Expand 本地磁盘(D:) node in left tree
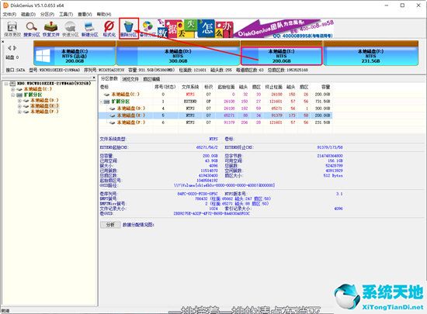 click(x=19, y=100)
